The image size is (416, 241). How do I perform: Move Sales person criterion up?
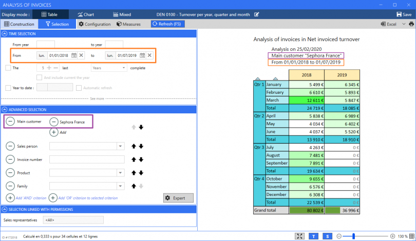[134, 146]
